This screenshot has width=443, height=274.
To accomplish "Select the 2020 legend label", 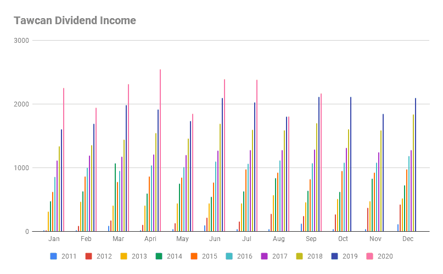I will click(385, 256).
